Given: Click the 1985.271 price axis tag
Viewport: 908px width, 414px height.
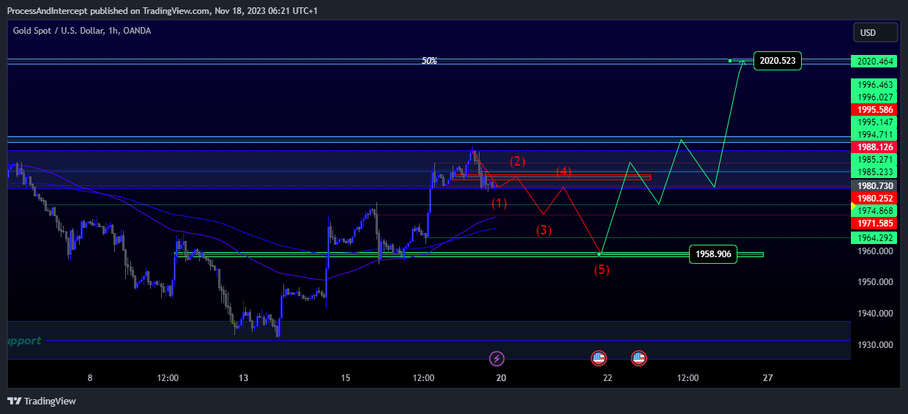Looking at the screenshot, I should (x=874, y=160).
